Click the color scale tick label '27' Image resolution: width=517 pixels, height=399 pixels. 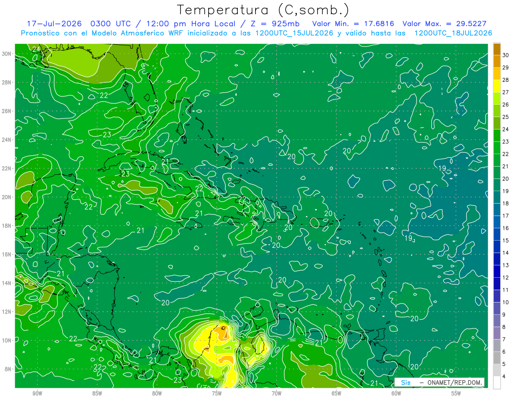[506, 92]
